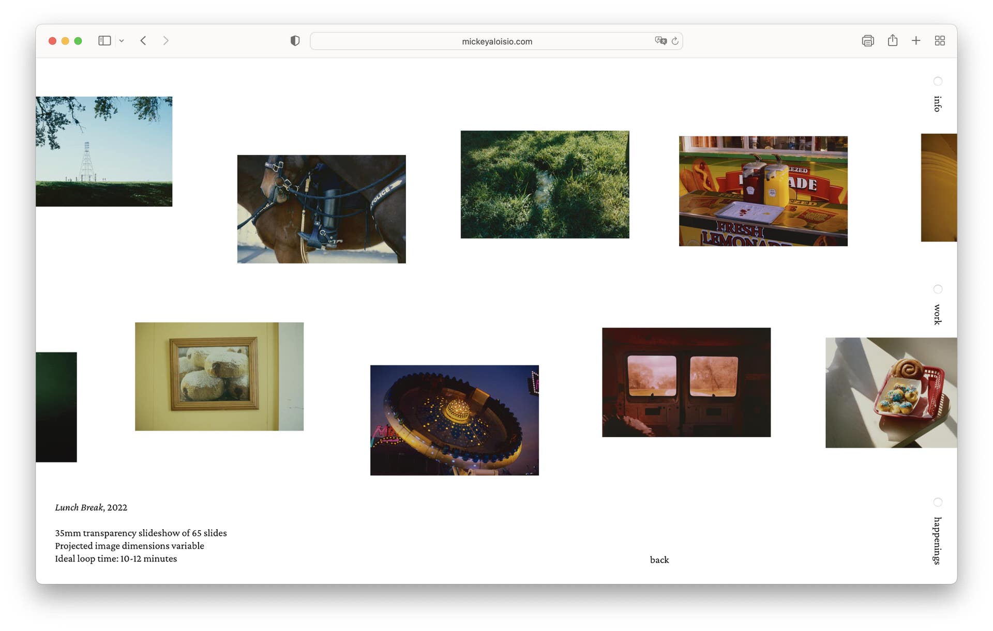Open the happenings section link
The width and height of the screenshot is (993, 631).
[x=937, y=541]
